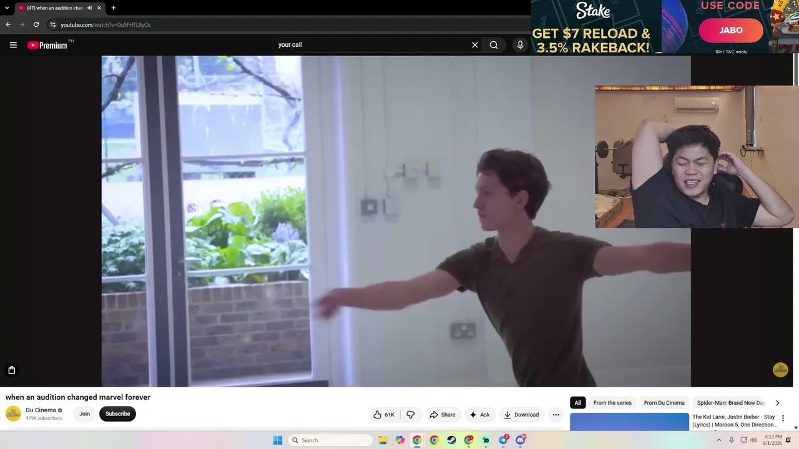
Task: Like the video with 61K likes
Action: (x=383, y=415)
